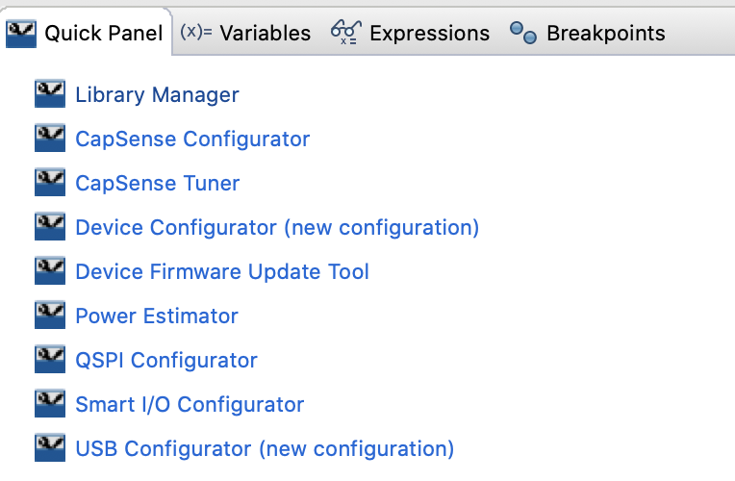Image resolution: width=735 pixels, height=481 pixels.
Task: Click the Smart I/O Configurator icon
Action: 50,403
